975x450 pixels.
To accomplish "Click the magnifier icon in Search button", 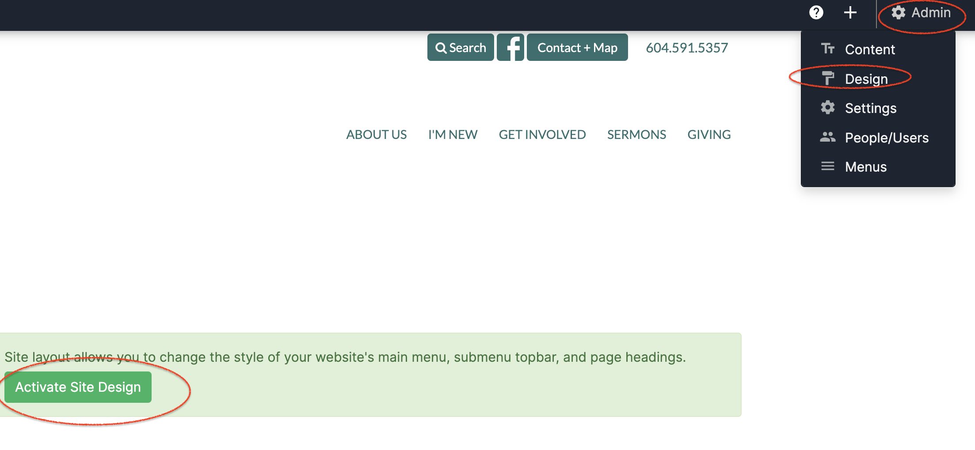I will coord(441,48).
